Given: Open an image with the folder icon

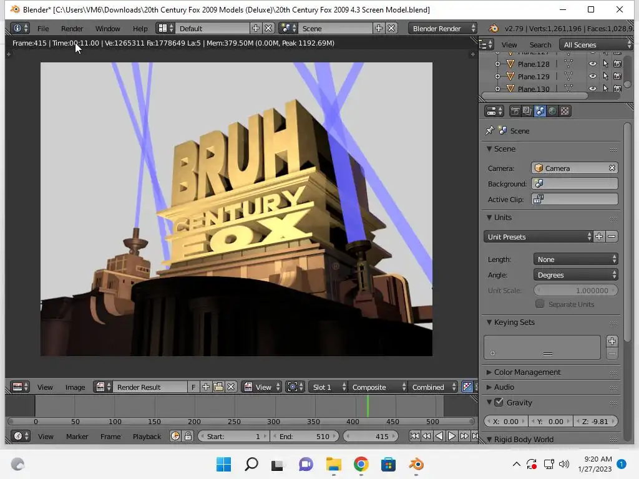Looking at the screenshot, I should (x=218, y=387).
